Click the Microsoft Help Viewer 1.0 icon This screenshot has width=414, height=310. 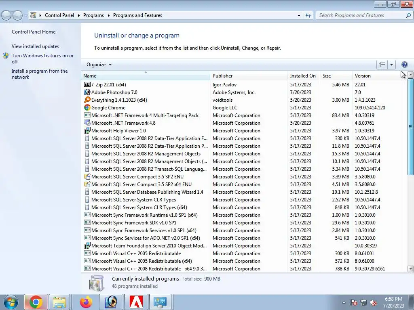click(x=87, y=130)
